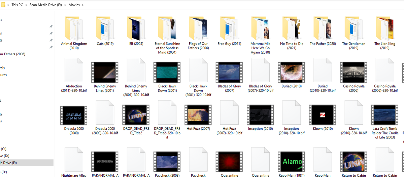Select Media Drive (F:) in navigation pane
The height and width of the screenshot is (177, 404).
(x=27, y=163)
